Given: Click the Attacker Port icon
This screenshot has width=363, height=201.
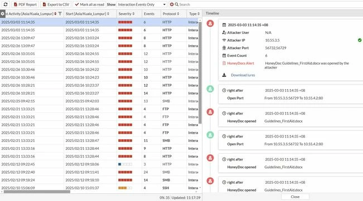Looking at the screenshot, I should point(224,48).
